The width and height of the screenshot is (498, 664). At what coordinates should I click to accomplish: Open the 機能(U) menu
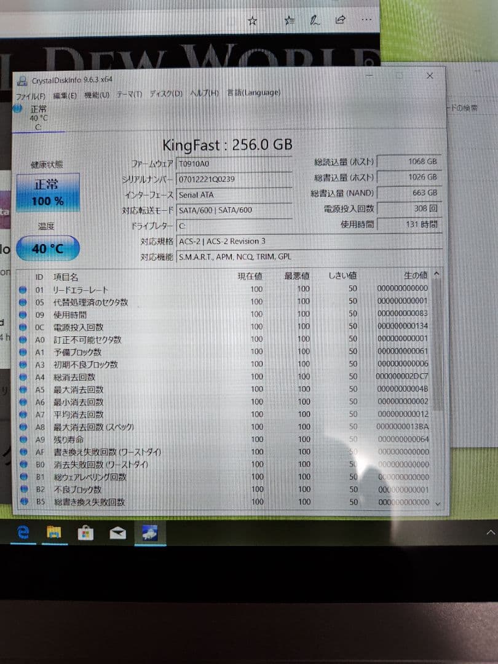97,95
